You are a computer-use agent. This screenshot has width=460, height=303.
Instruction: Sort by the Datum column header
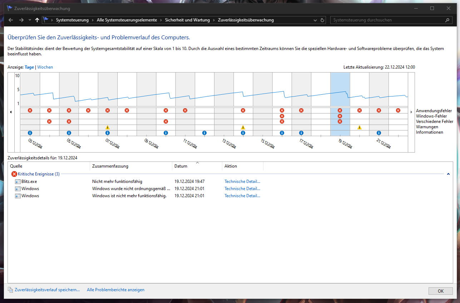197,166
